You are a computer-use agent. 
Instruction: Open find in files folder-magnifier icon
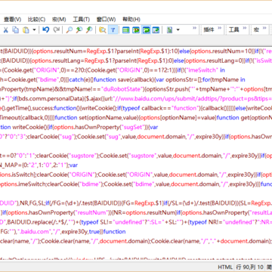click(102, 30)
